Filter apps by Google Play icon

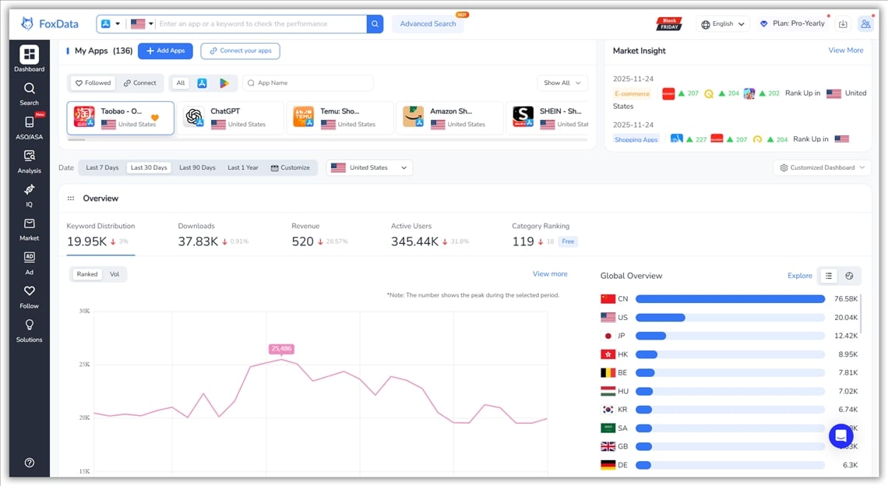[224, 83]
